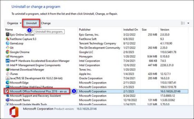Click the large Office logo in details pane
This screenshot has height=119, width=194.
(14, 112)
